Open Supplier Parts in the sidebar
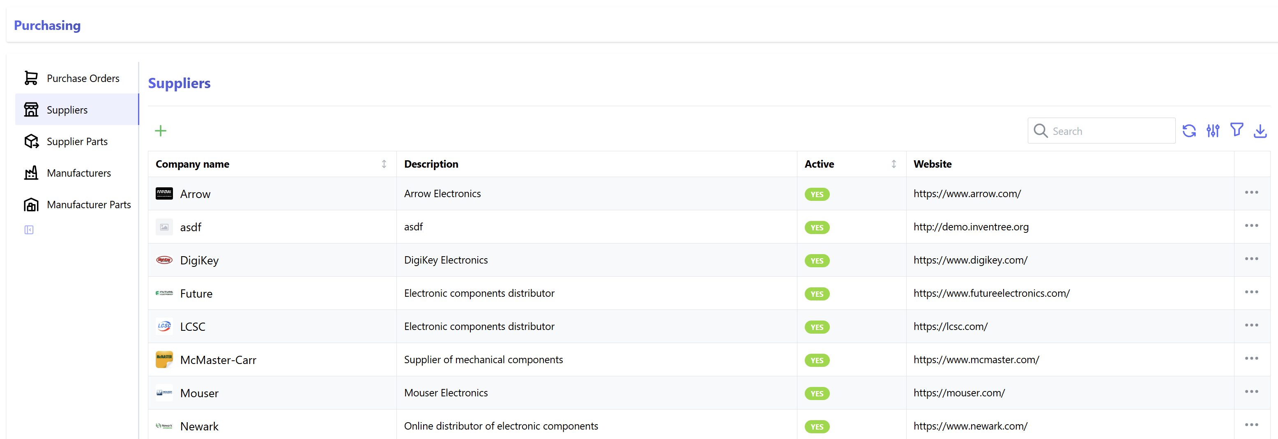Screen dimensions: 1278x439 point(77,141)
